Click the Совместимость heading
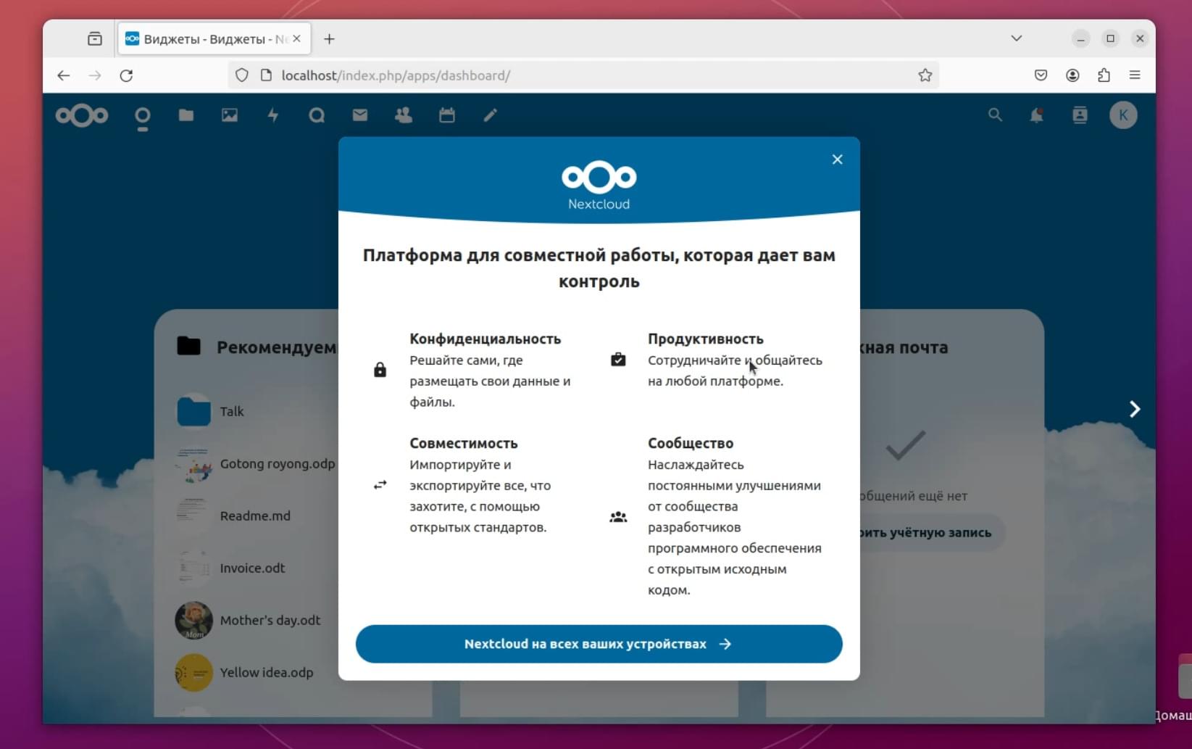The image size is (1192, 749). tap(464, 443)
